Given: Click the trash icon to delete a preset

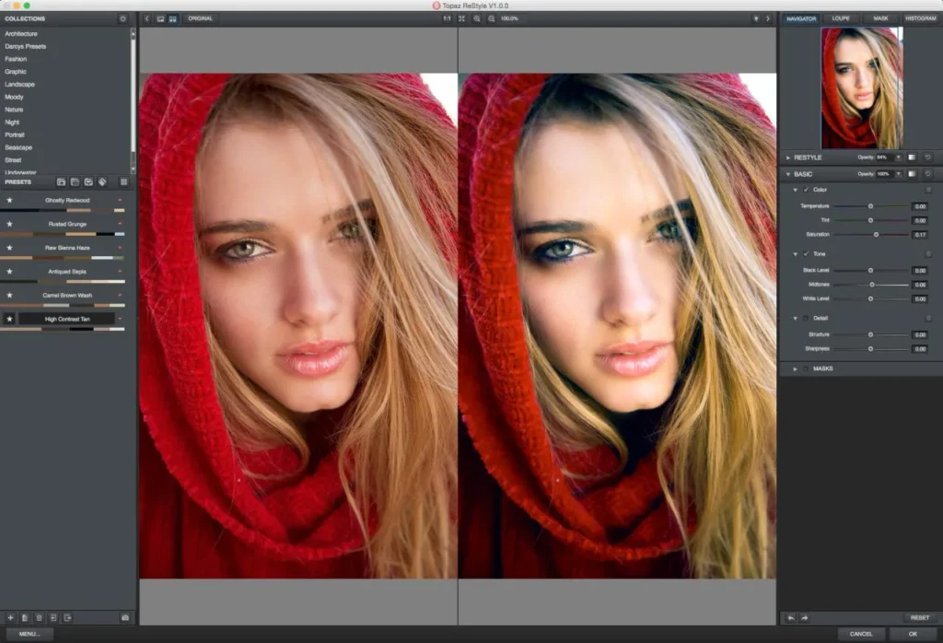Looking at the screenshot, I should tap(38, 618).
